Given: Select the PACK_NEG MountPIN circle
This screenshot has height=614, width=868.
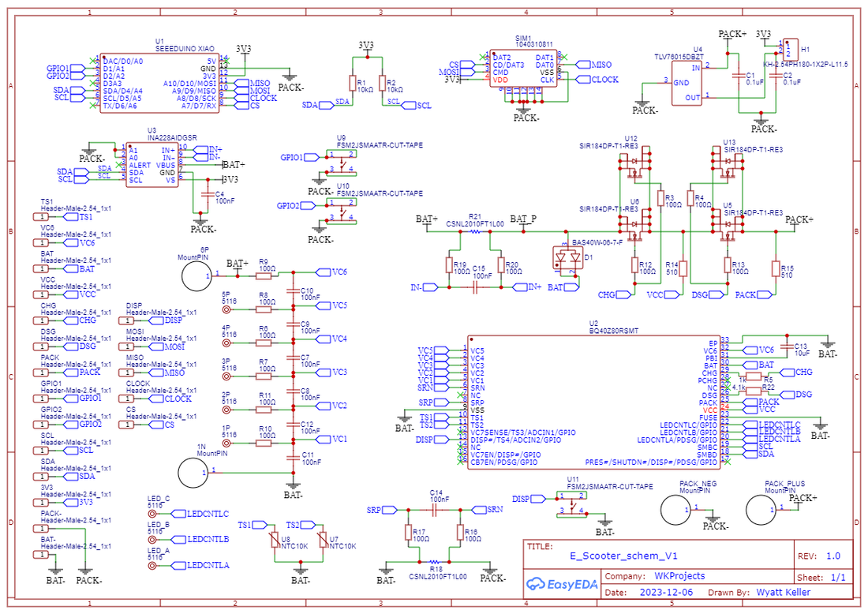Looking at the screenshot, I should [675, 509].
